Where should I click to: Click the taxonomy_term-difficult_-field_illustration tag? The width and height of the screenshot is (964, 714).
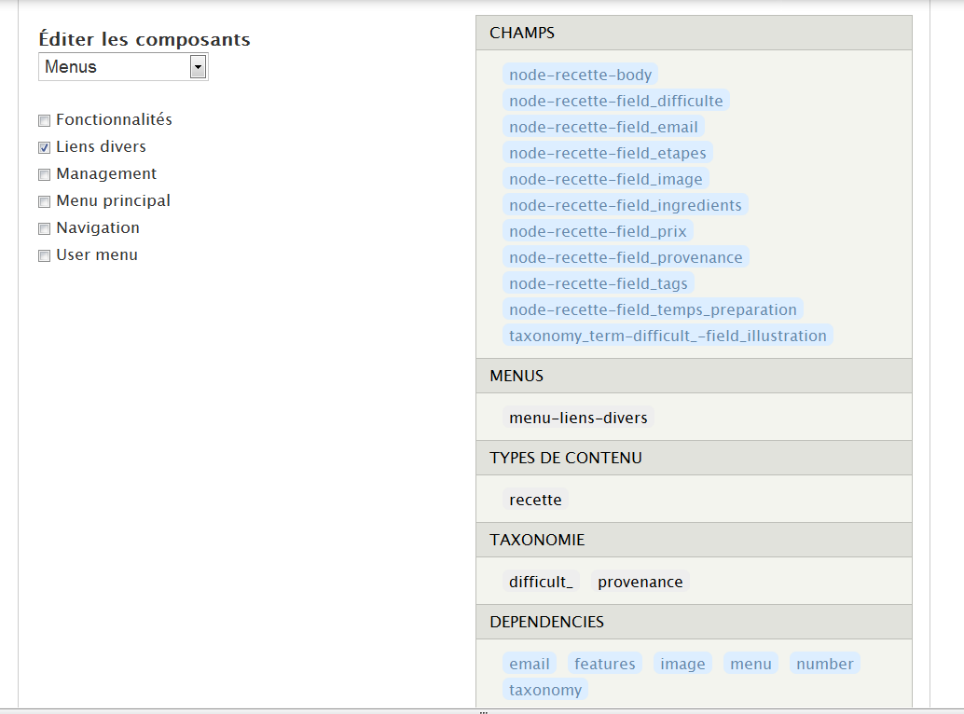(x=668, y=336)
